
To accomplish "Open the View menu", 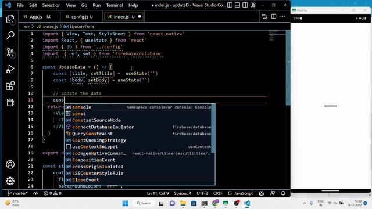I will (71, 5).
